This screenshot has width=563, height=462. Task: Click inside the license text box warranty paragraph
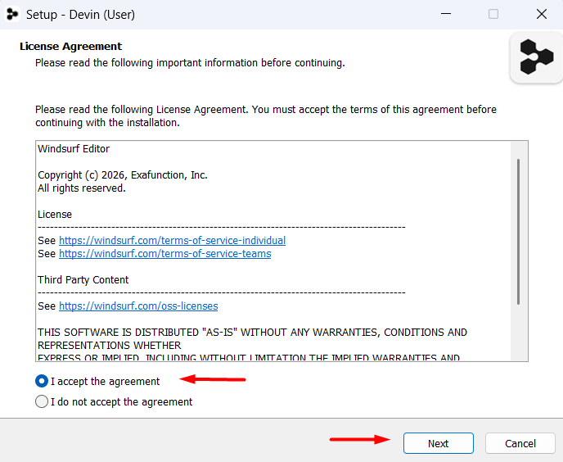(252, 338)
